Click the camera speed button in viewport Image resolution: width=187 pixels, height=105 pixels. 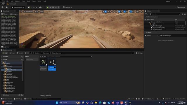coord(138,12)
